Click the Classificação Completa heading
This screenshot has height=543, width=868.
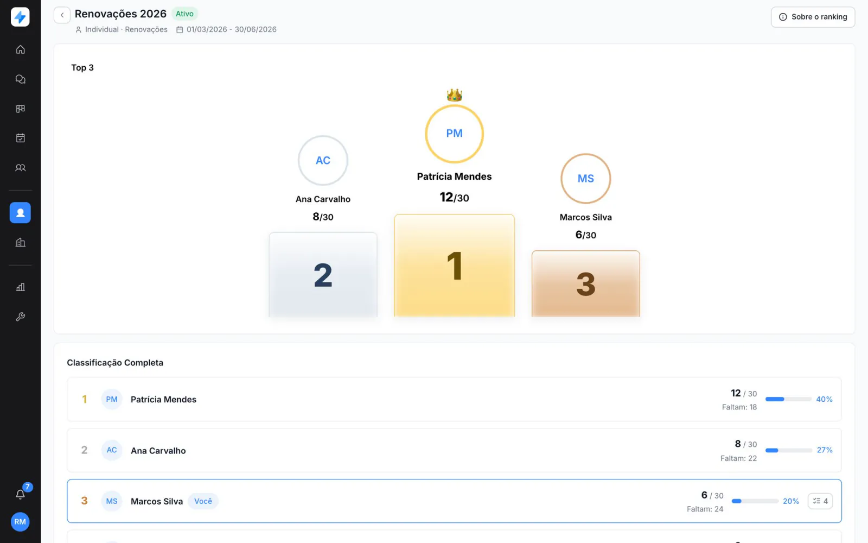click(115, 363)
